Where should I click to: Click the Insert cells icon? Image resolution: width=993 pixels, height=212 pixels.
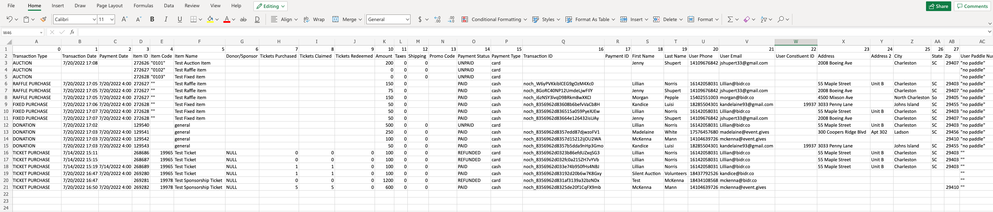tap(623, 19)
